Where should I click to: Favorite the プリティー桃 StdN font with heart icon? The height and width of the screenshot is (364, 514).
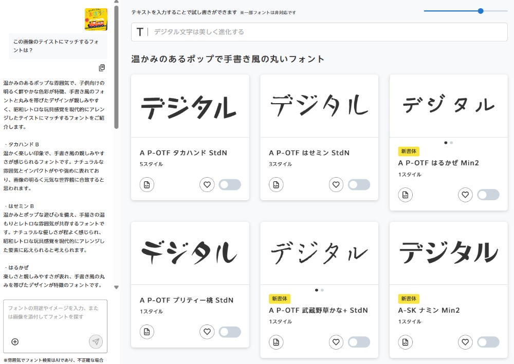(207, 332)
